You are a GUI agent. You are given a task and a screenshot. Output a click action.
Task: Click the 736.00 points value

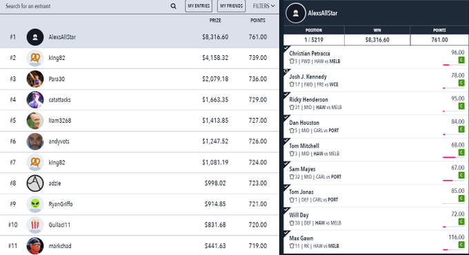coord(258,79)
